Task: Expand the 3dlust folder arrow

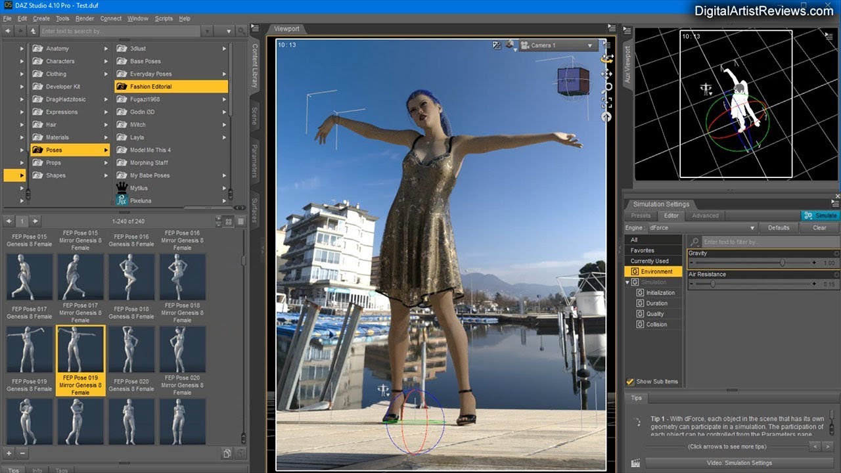Action: [x=224, y=49]
